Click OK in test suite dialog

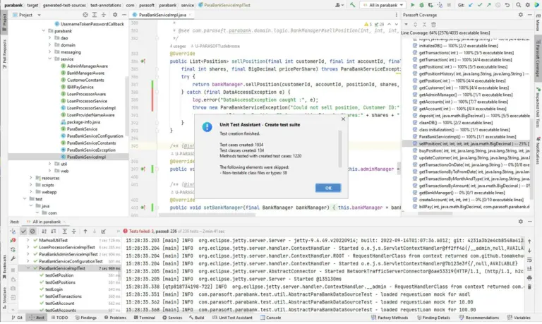point(328,188)
